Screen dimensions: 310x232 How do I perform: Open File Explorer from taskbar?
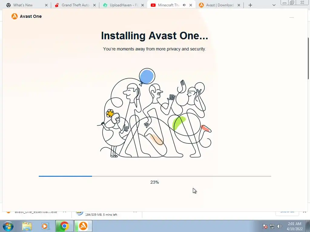click(27, 226)
